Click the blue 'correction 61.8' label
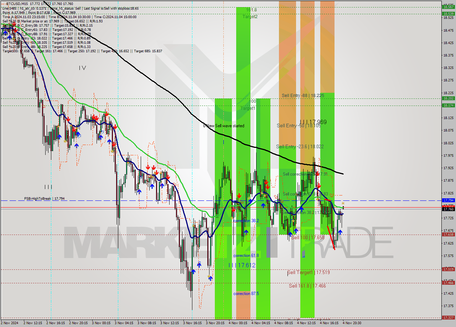456x327 pixels. point(246,256)
